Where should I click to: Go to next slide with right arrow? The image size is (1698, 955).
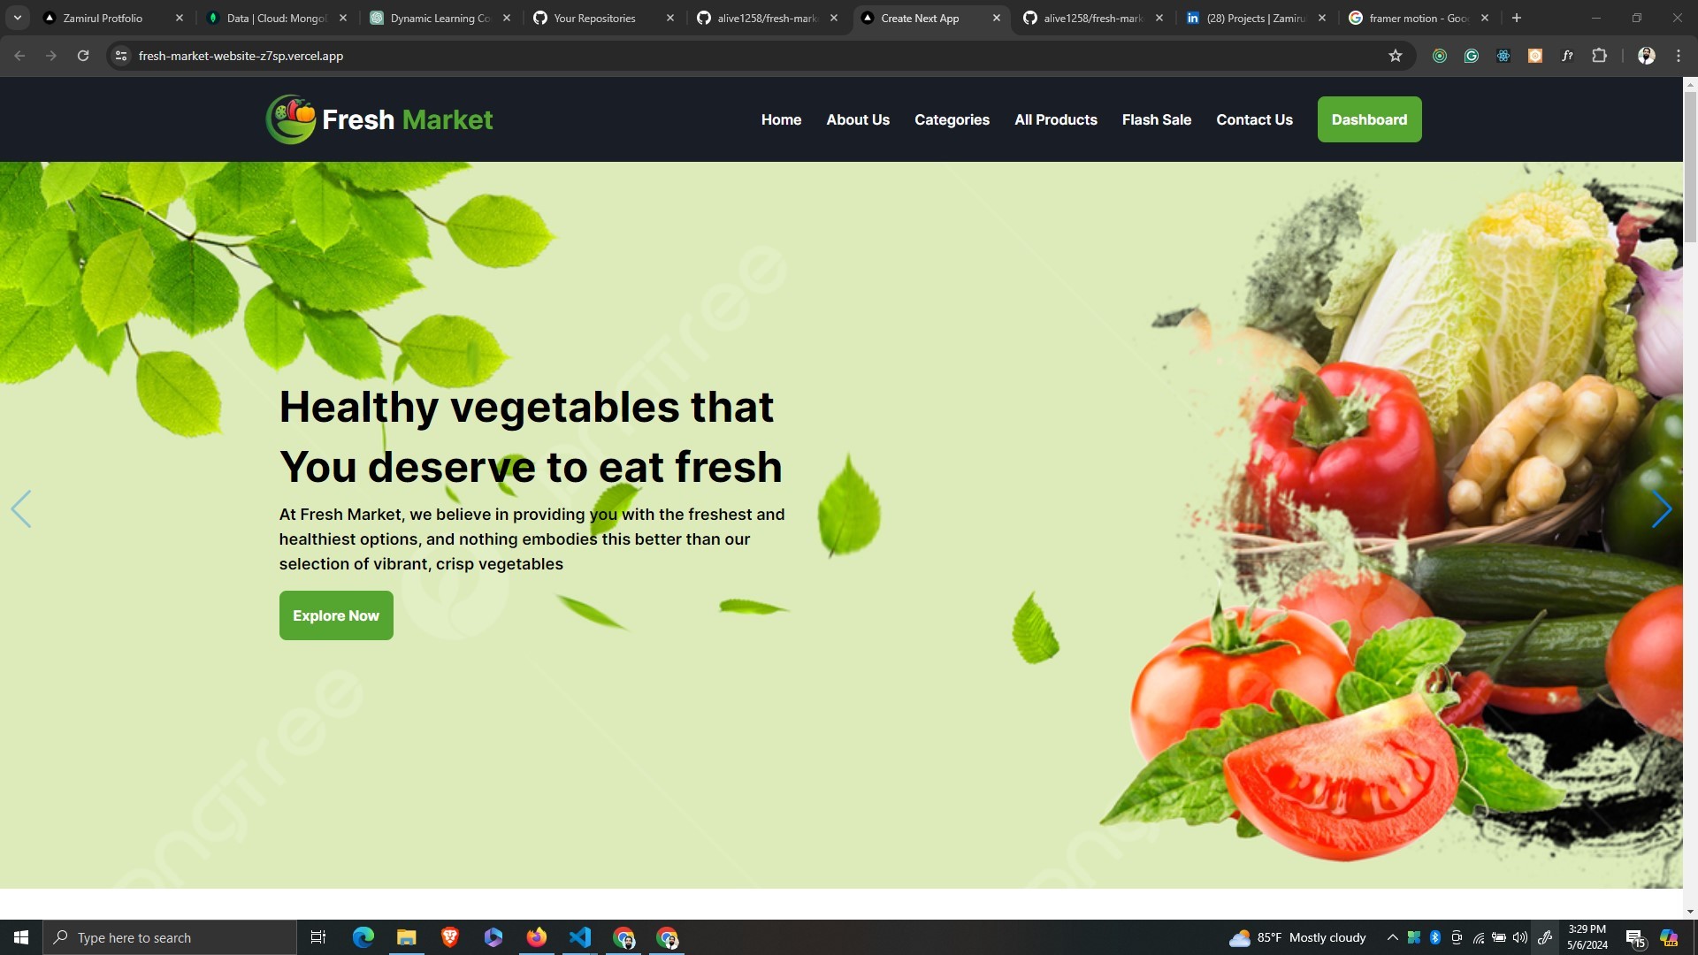1661,509
